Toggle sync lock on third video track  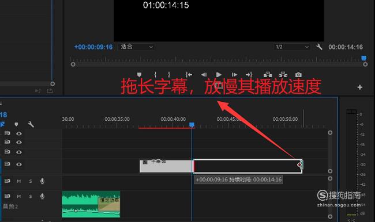tap(7, 152)
